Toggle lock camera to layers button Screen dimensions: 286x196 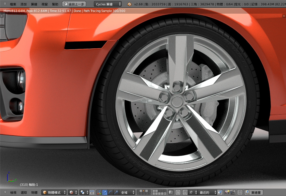pyautogui.click(x=171, y=193)
